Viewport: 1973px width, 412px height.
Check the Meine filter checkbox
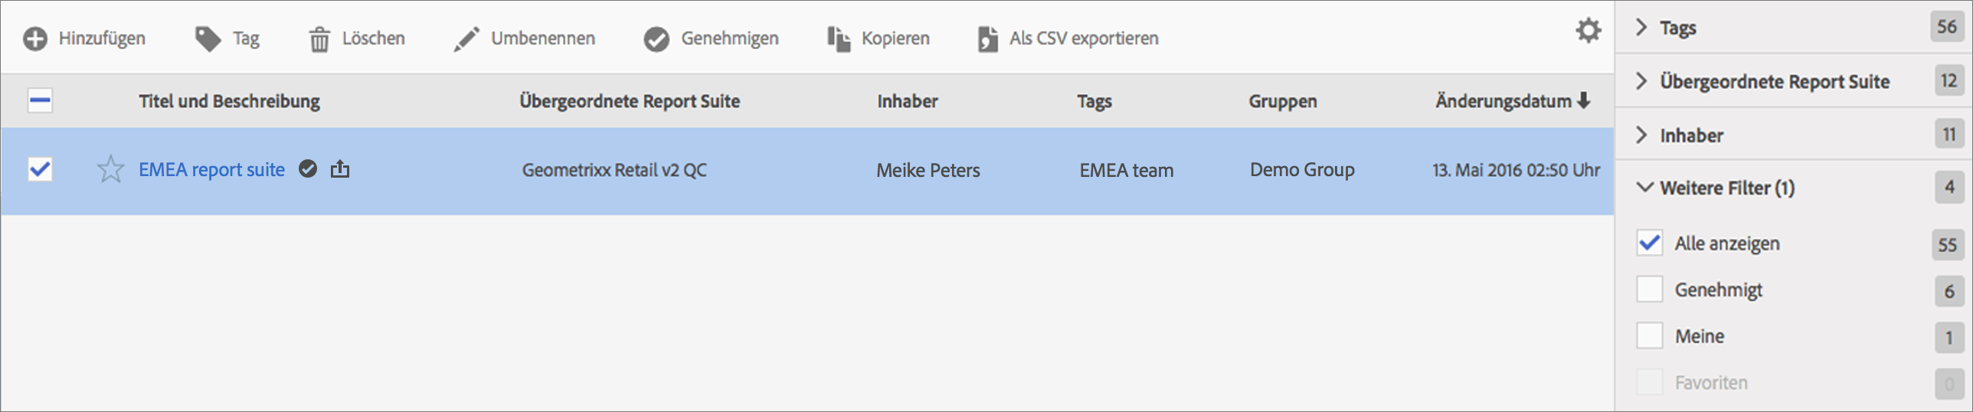point(1649,335)
